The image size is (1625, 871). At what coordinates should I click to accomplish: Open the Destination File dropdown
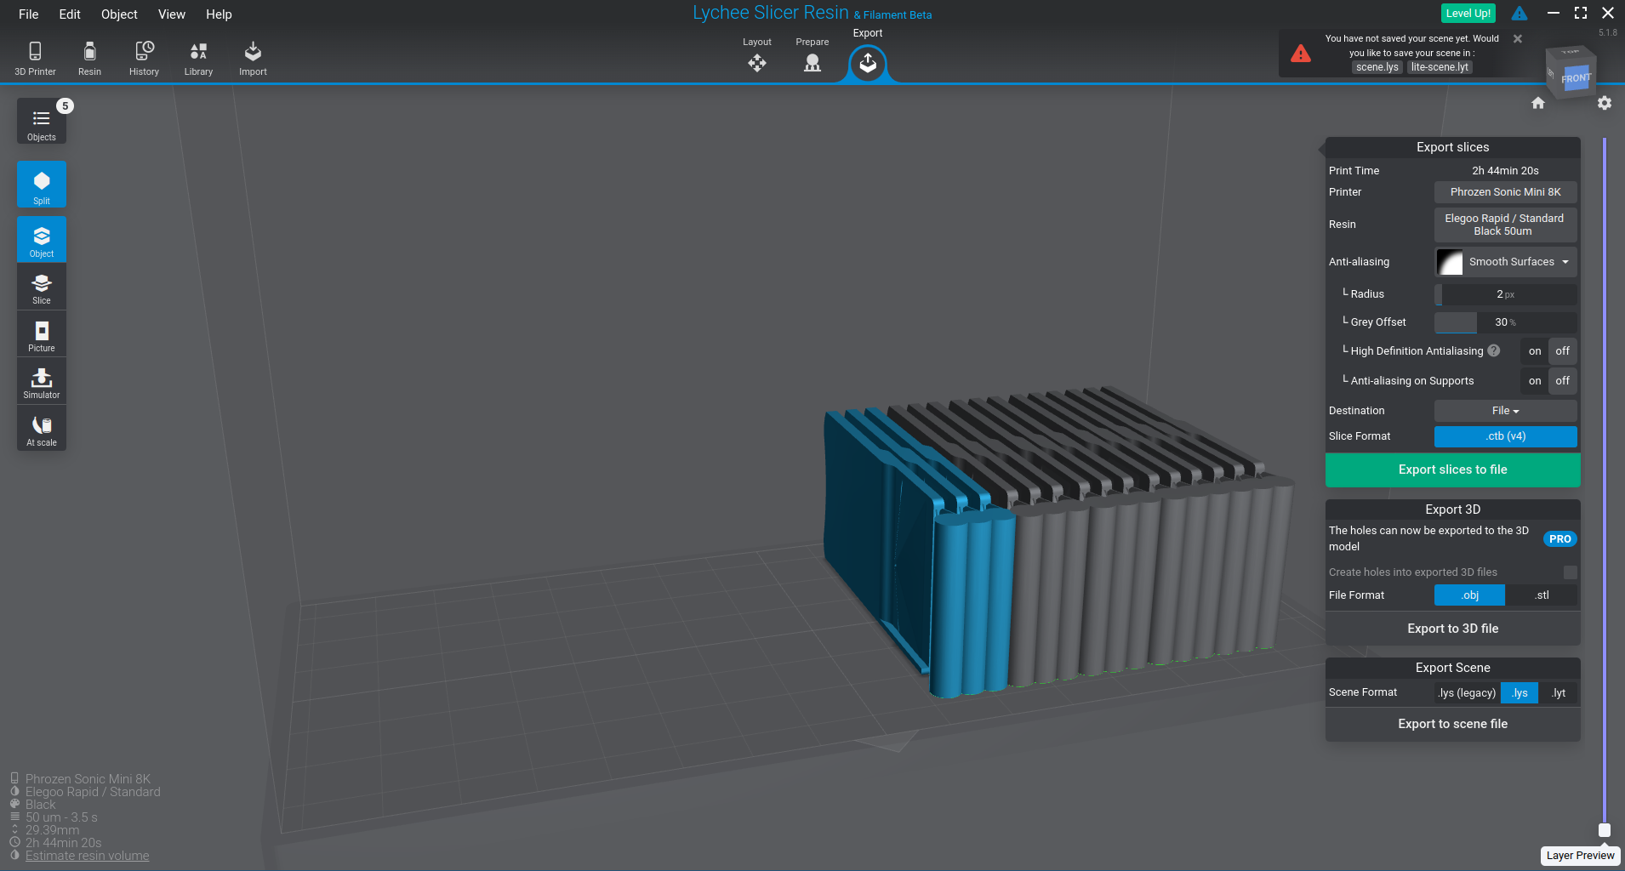click(1506, 411)
